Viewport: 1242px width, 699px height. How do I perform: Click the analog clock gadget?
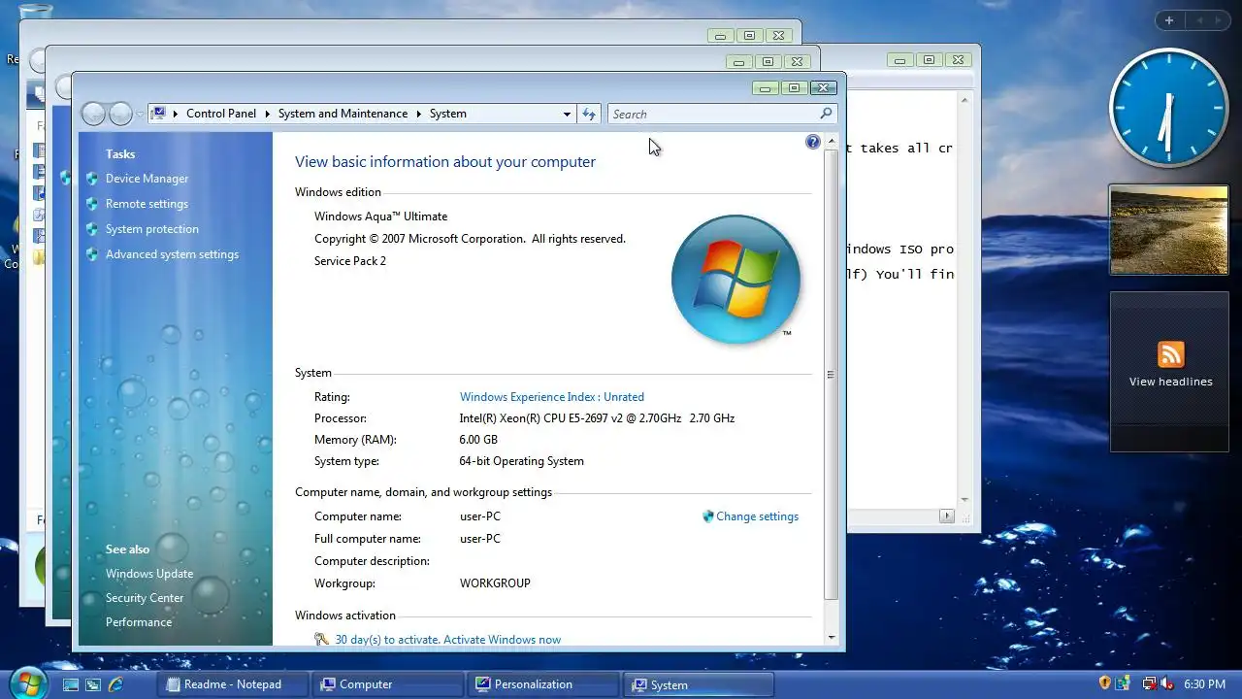(x=1168, y=108)
